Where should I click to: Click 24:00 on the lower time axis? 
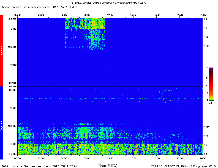point(203,158)
